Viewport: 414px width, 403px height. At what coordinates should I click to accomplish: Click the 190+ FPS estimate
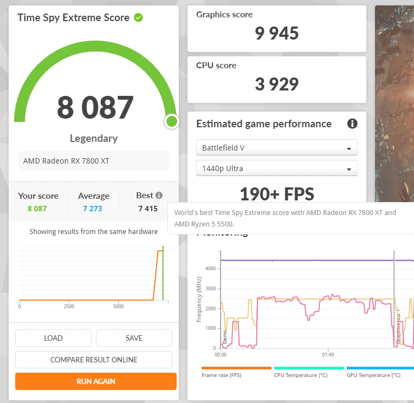(x=277, y=194)
